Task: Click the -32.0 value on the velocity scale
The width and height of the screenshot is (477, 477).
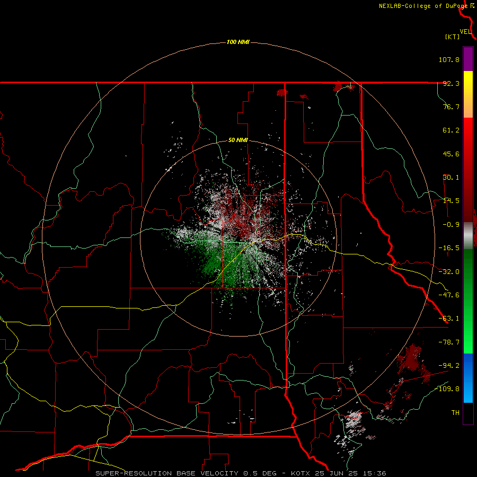Action: tap(449, 272)
